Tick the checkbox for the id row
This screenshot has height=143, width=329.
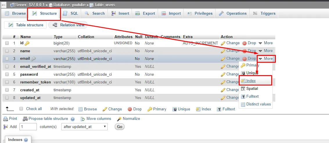(x=7, y=43)
